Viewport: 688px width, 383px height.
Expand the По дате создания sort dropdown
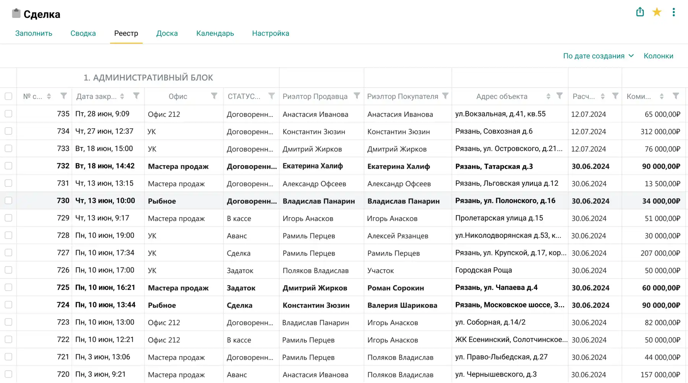(598, 56)
